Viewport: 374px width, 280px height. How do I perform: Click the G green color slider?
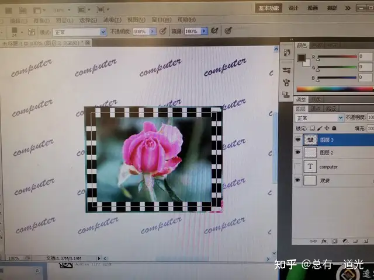[337, 68]
